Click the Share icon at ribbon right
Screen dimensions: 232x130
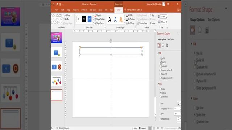(179, 10)
